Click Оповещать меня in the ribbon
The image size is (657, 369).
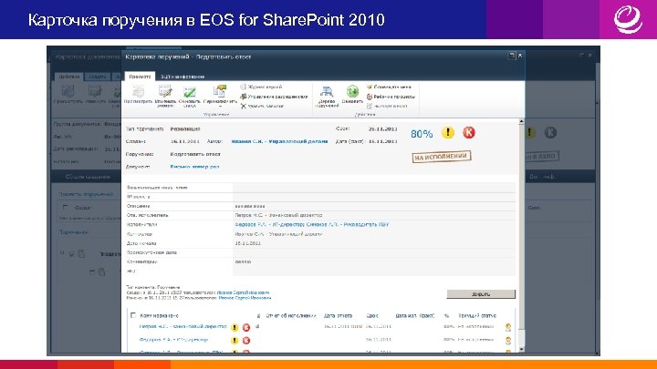[x=389, y=87]
